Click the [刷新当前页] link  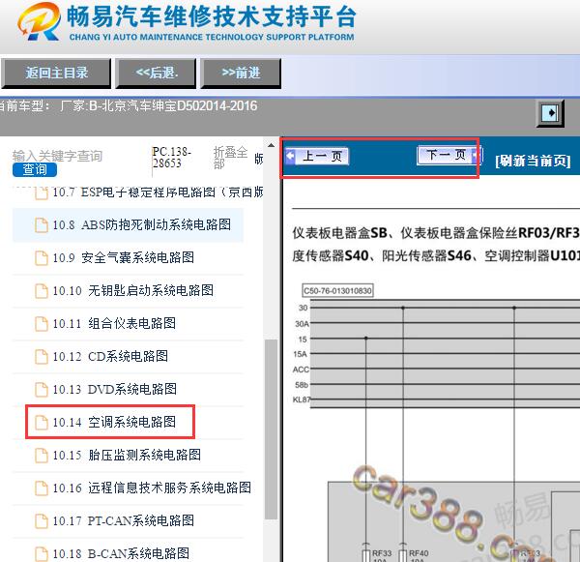coord(533,161)
